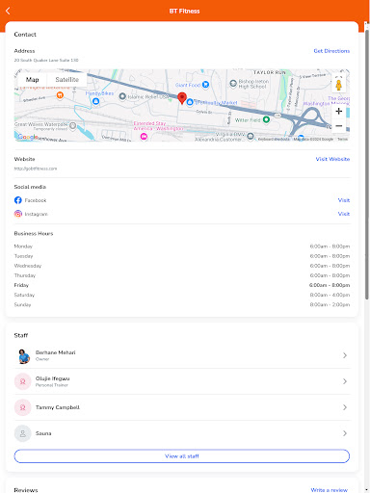Select Olujie Ifegwu name text

click(52, 378)
